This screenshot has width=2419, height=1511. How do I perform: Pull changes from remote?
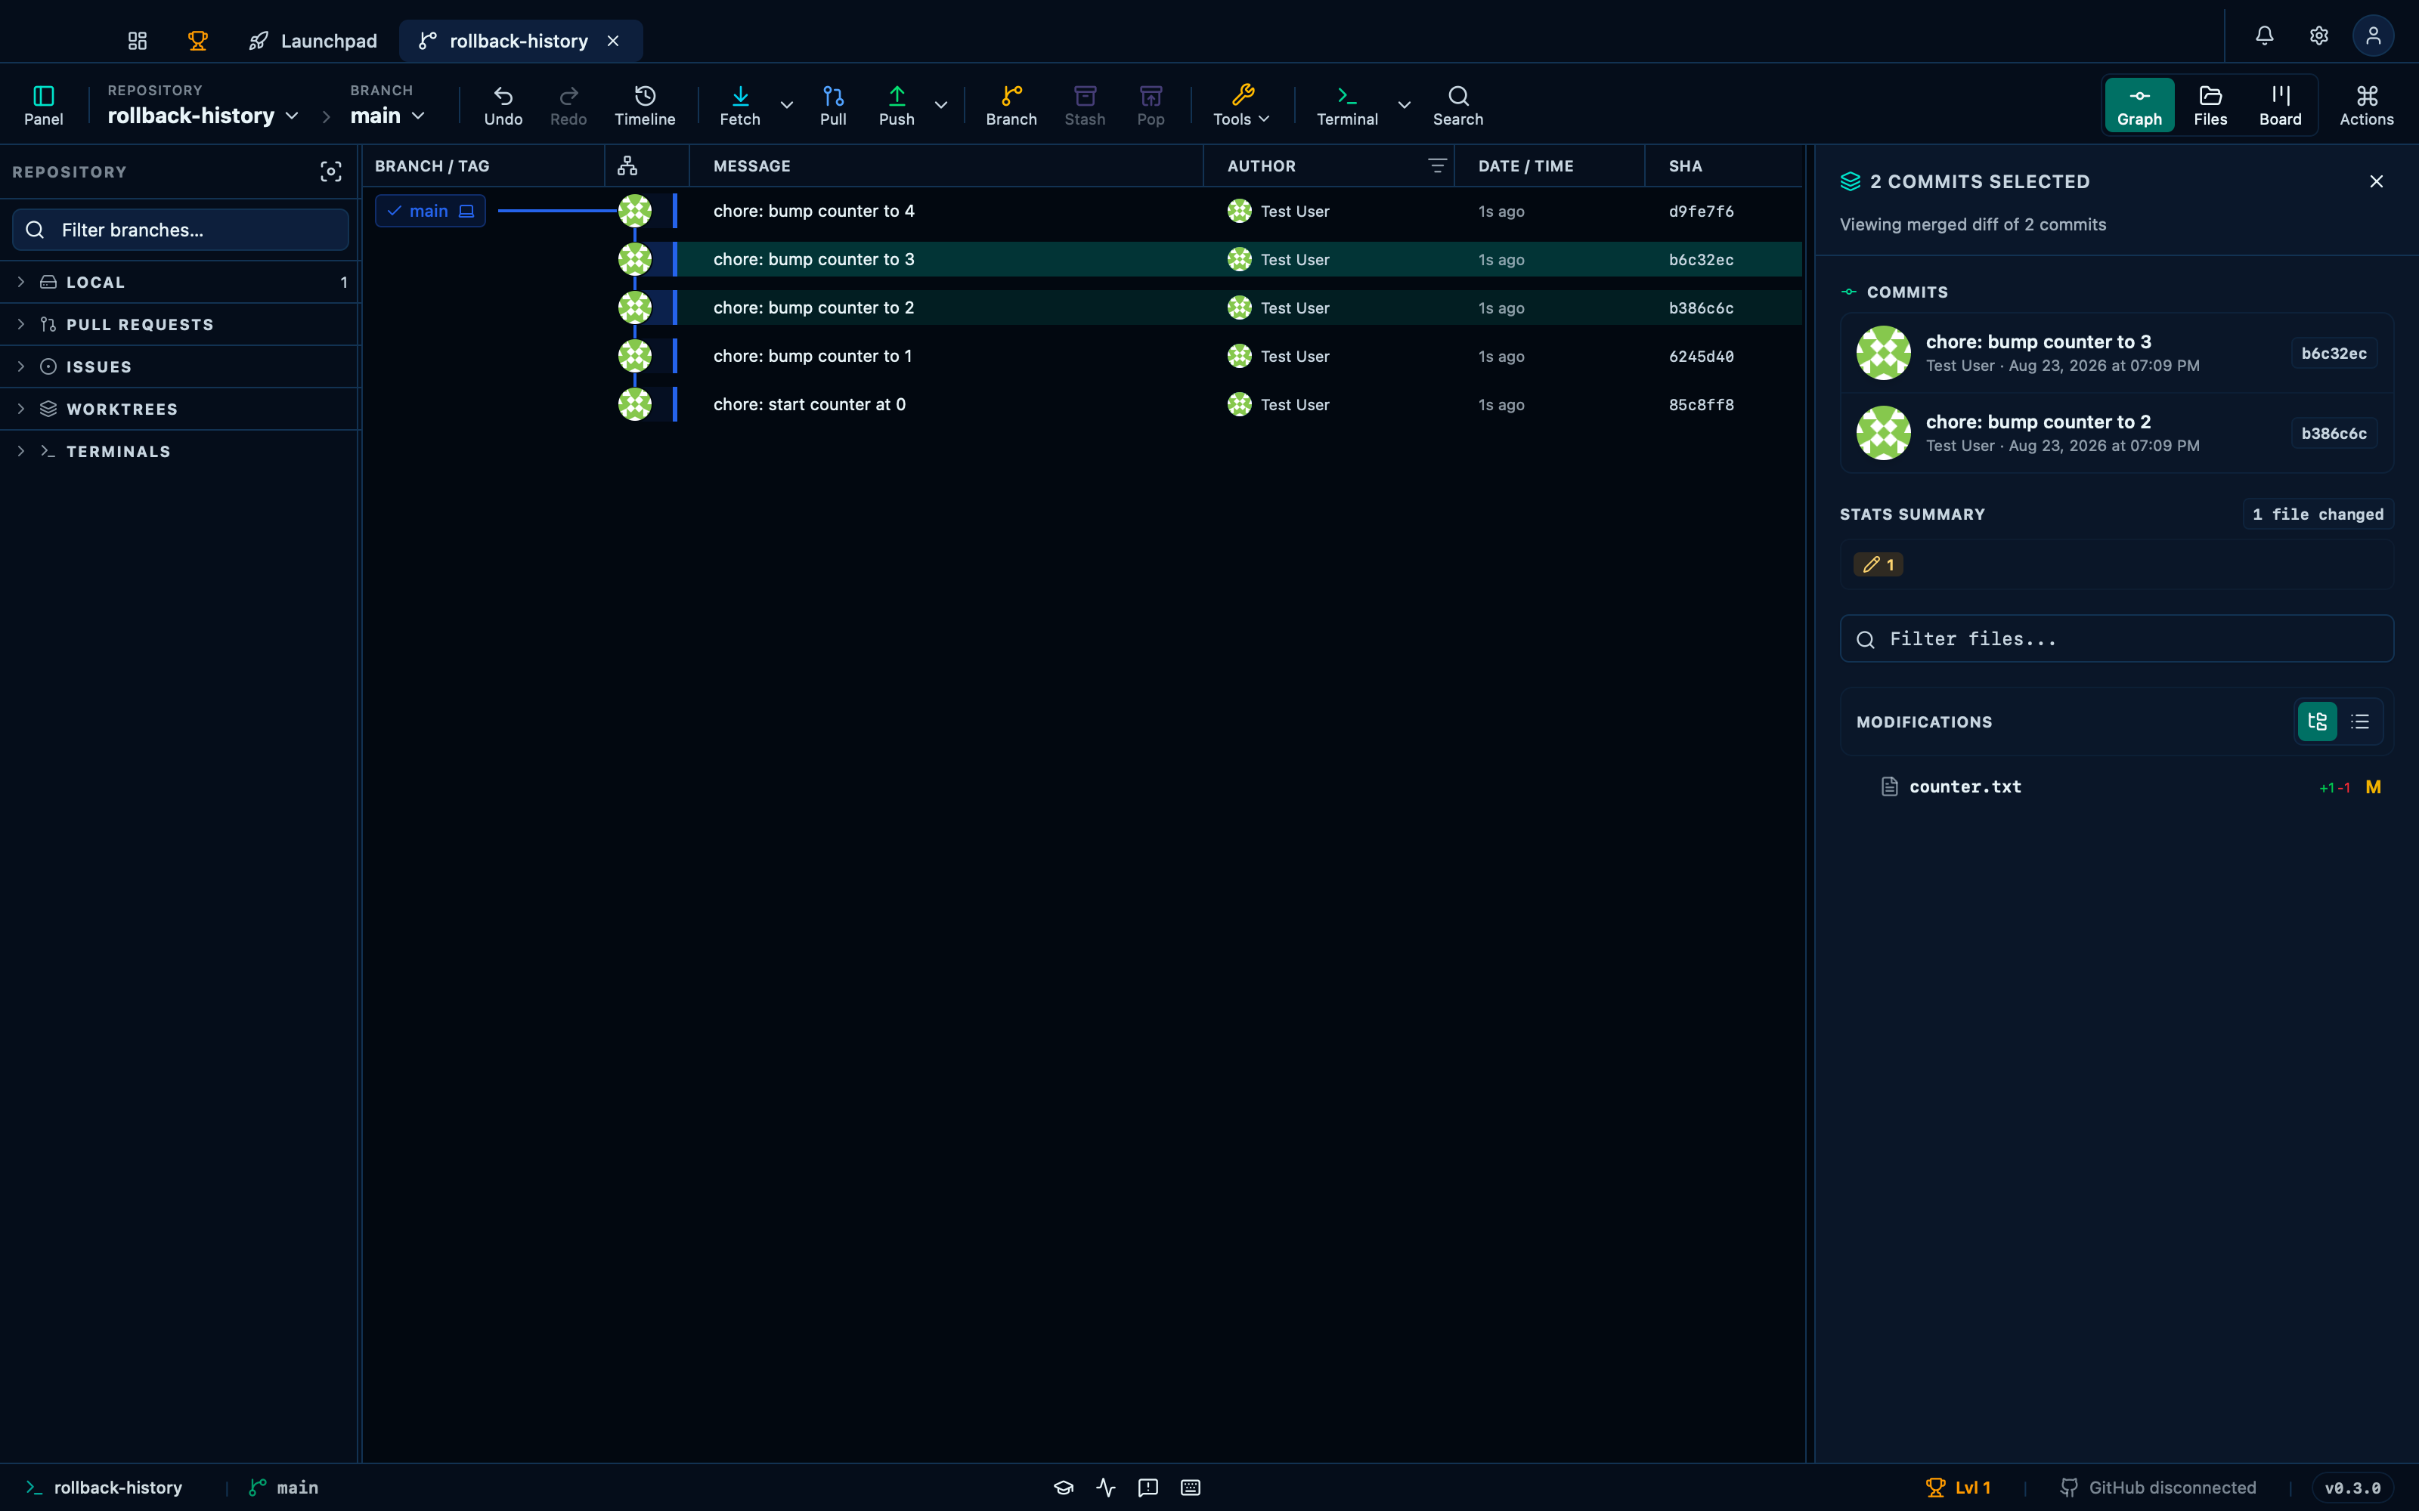pos(832,105)
